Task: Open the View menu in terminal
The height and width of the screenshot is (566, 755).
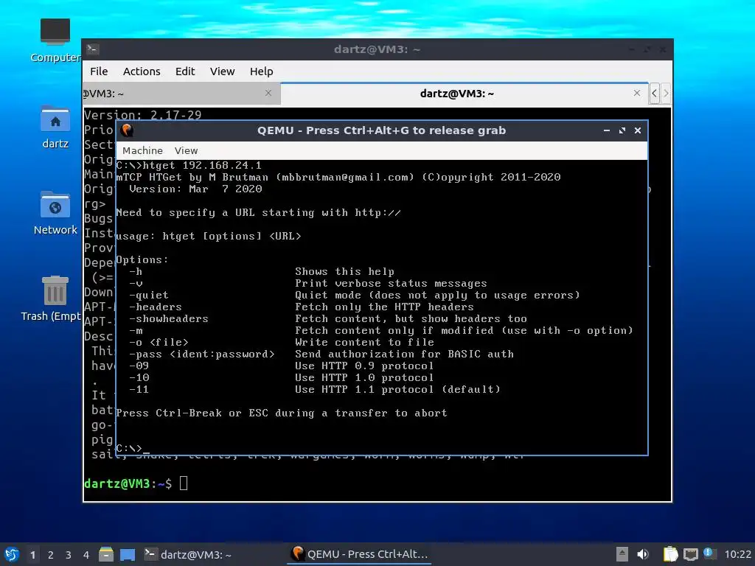Action: pyautogui.click(x=222, y=71)
